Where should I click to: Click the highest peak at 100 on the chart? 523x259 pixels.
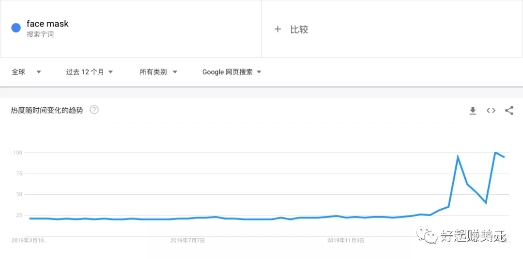coord(495,153)
